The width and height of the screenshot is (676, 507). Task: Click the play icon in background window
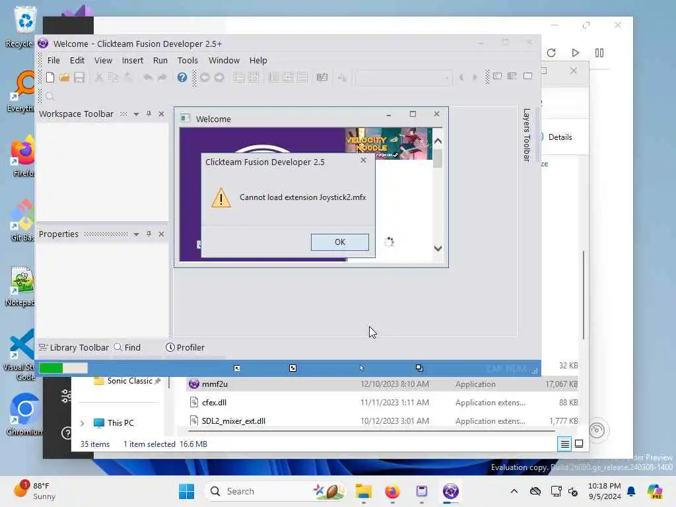tap(575, 53)
